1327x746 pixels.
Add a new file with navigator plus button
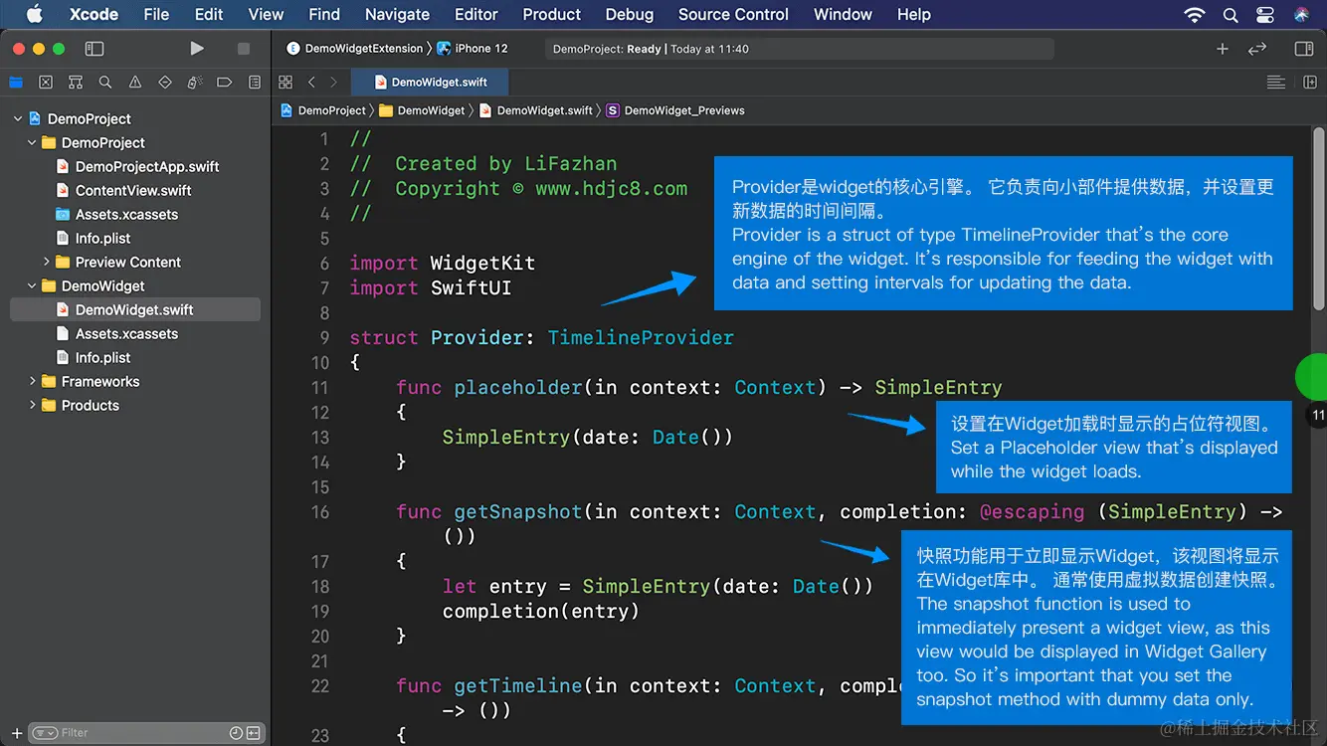(17, 733)
